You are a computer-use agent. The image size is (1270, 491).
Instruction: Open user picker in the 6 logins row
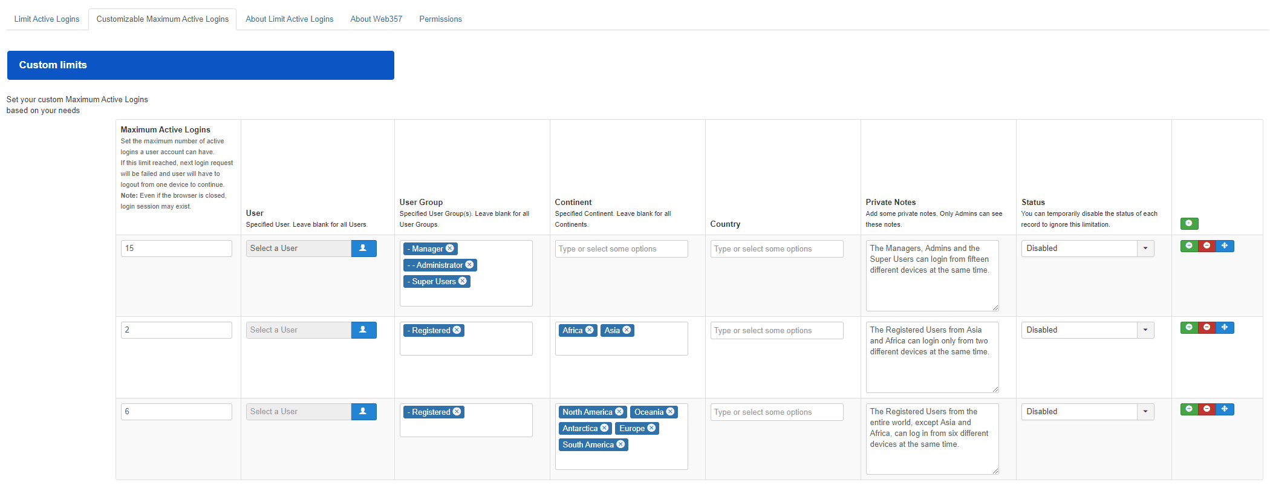click(x=363, y=412)
